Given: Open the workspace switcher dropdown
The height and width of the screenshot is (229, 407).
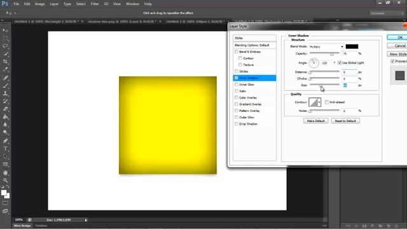Looking at the screenshot, I should pos(387,13).
